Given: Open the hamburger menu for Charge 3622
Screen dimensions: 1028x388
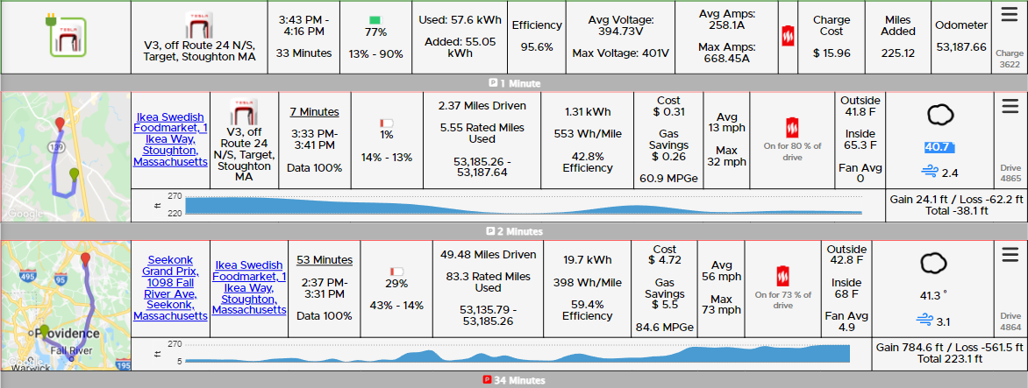Looking at the screenshot, I should [1009, 14].
